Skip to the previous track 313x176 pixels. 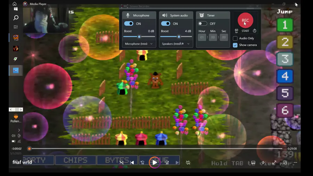[132, 163]
